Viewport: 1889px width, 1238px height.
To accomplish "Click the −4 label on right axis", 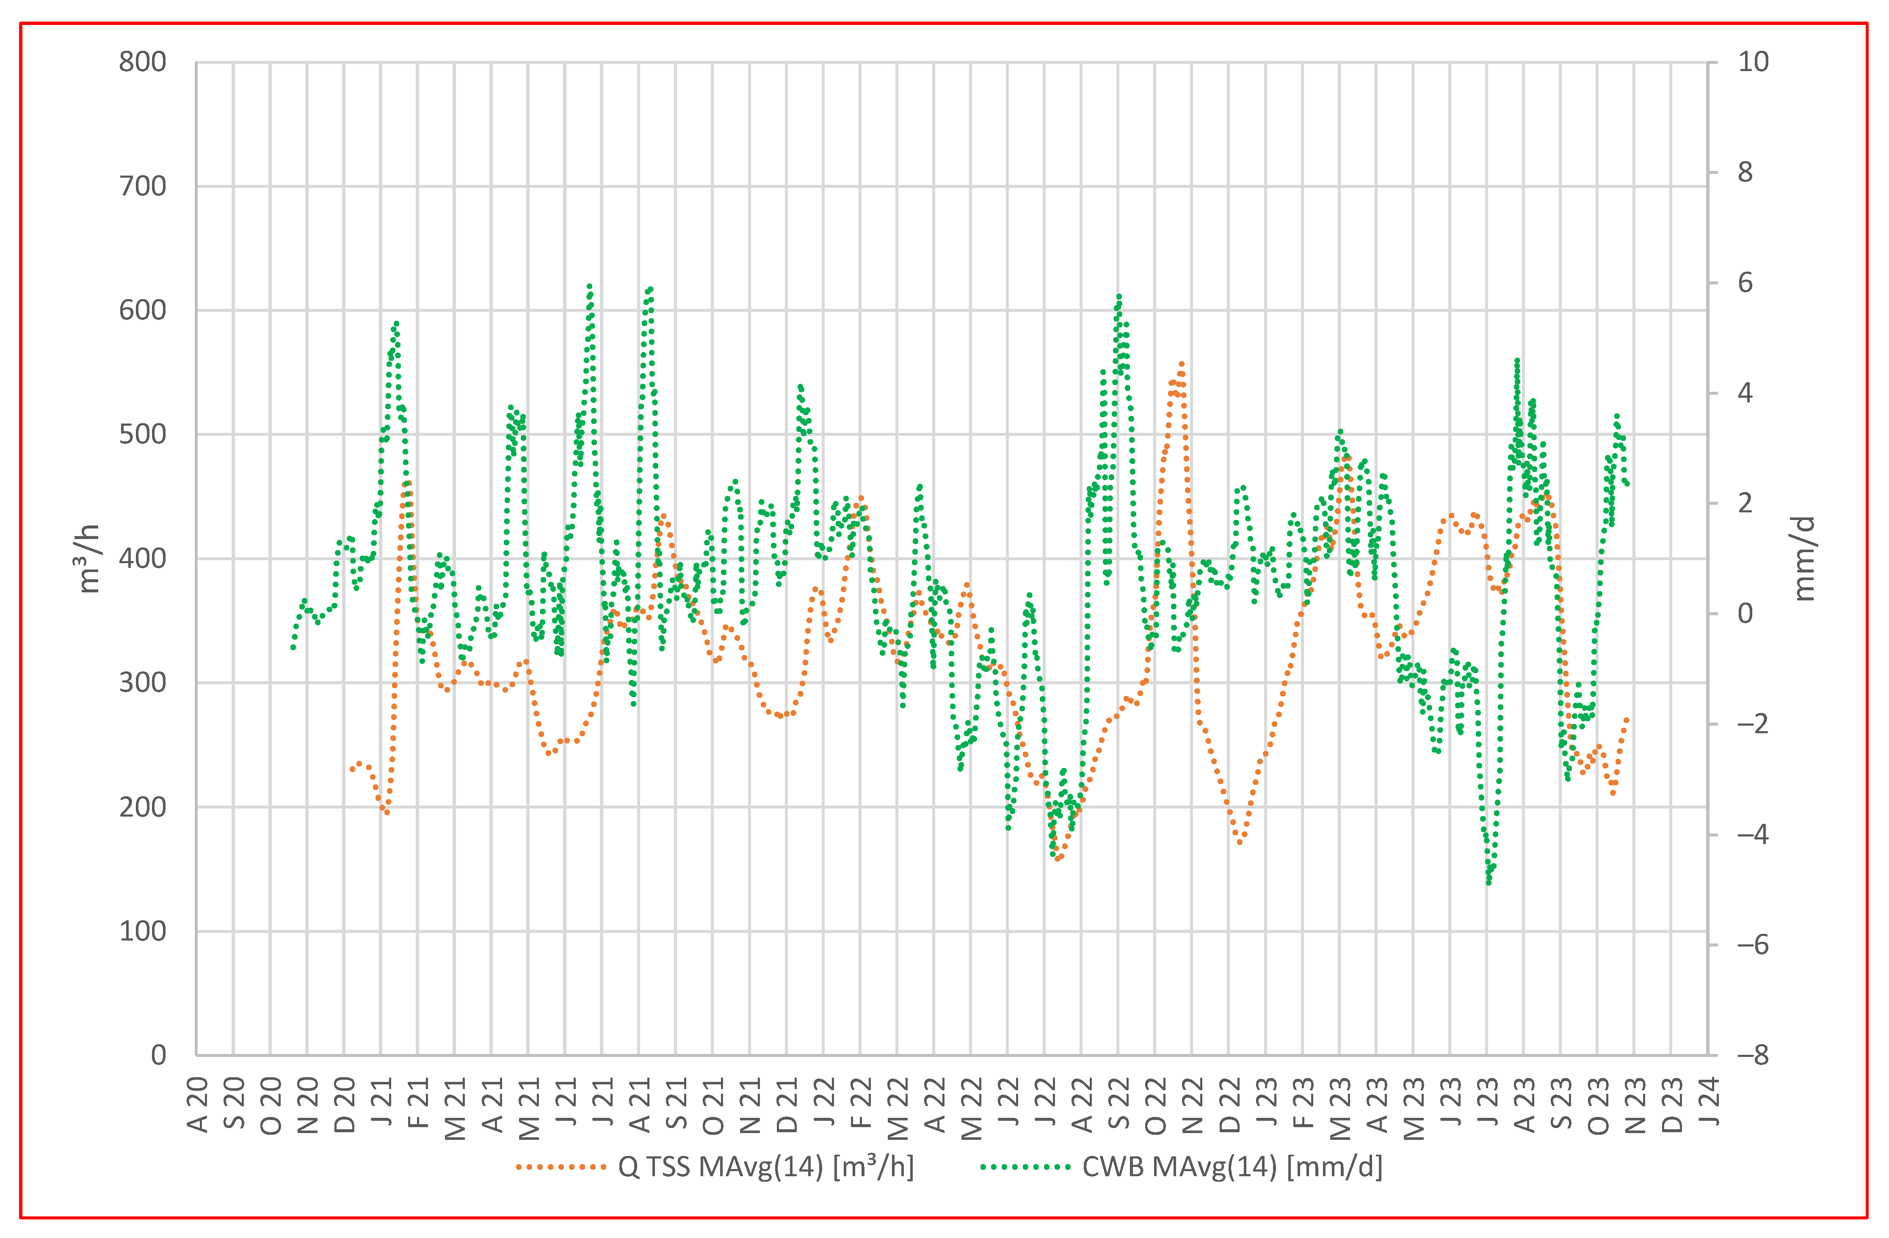I will pos(1753,834).
